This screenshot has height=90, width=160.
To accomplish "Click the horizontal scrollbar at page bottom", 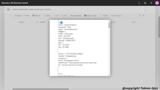I will pyautogui.click(x=40, y=89).
